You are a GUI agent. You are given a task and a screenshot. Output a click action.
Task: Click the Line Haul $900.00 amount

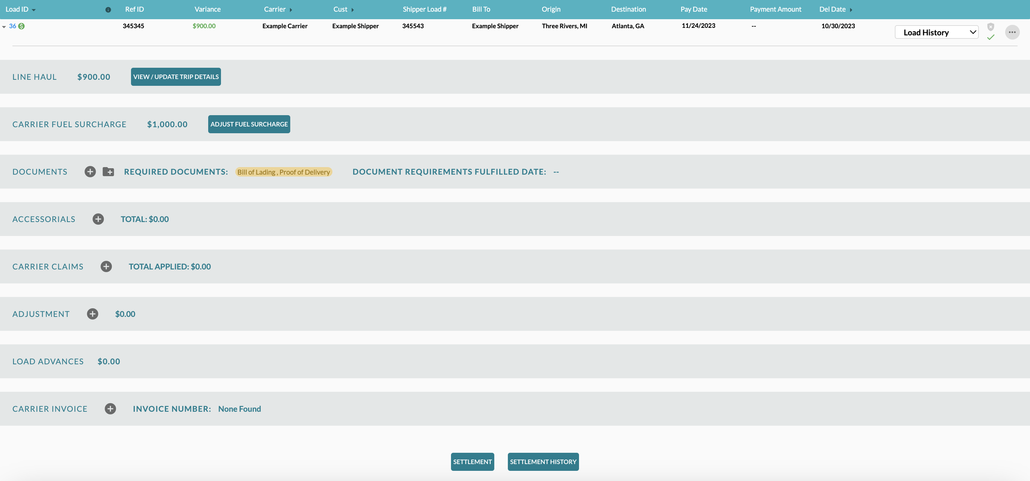click(94, 77)
